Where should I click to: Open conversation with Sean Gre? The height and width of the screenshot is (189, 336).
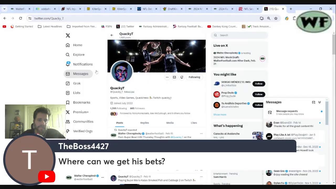(294, 173)
